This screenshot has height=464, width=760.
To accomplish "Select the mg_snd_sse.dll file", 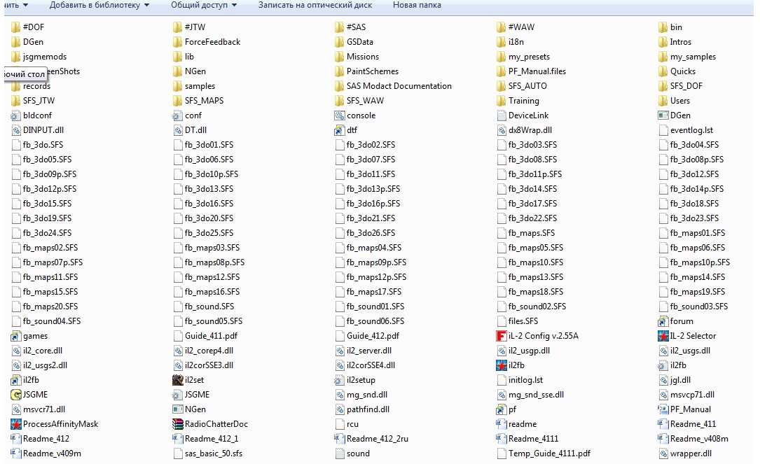I will [530, 395].
